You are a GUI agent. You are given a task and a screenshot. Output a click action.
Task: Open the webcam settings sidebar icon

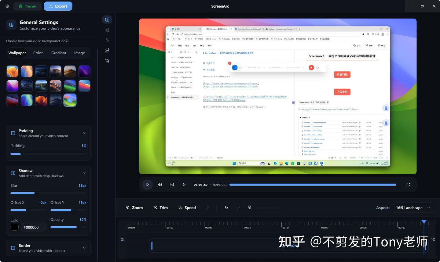tap(107, 30)
